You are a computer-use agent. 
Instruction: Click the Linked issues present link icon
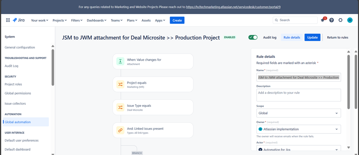pos(120,130)
